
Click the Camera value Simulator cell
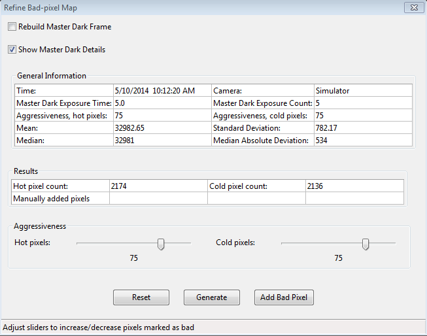332,91
